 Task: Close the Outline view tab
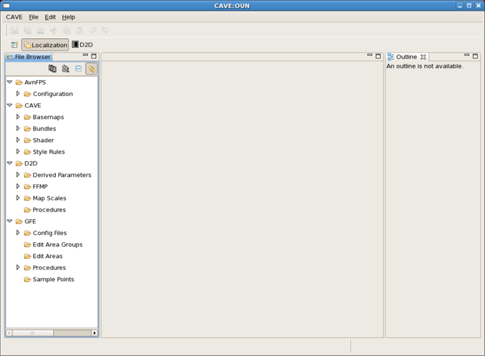pos(423,57)
